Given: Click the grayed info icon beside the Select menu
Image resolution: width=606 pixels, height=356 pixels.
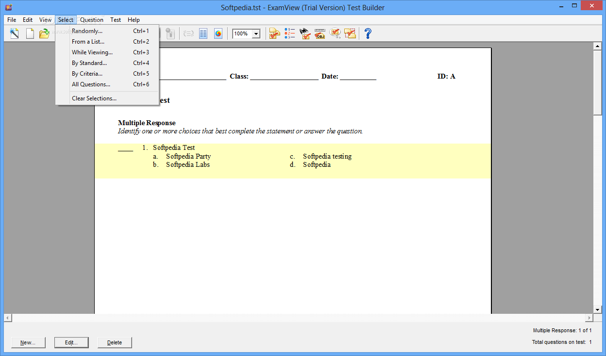Looking at the screenshot, I should [x=169, y=33].
